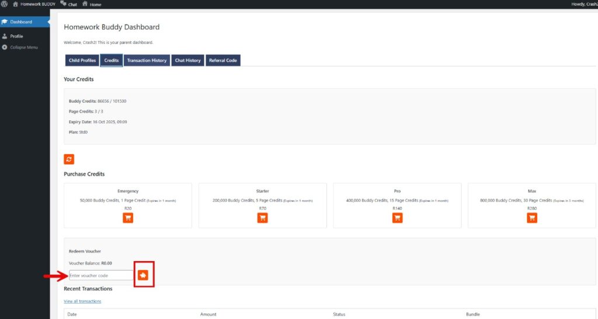Click Home in the top admin bar

(x=92, y=4)
